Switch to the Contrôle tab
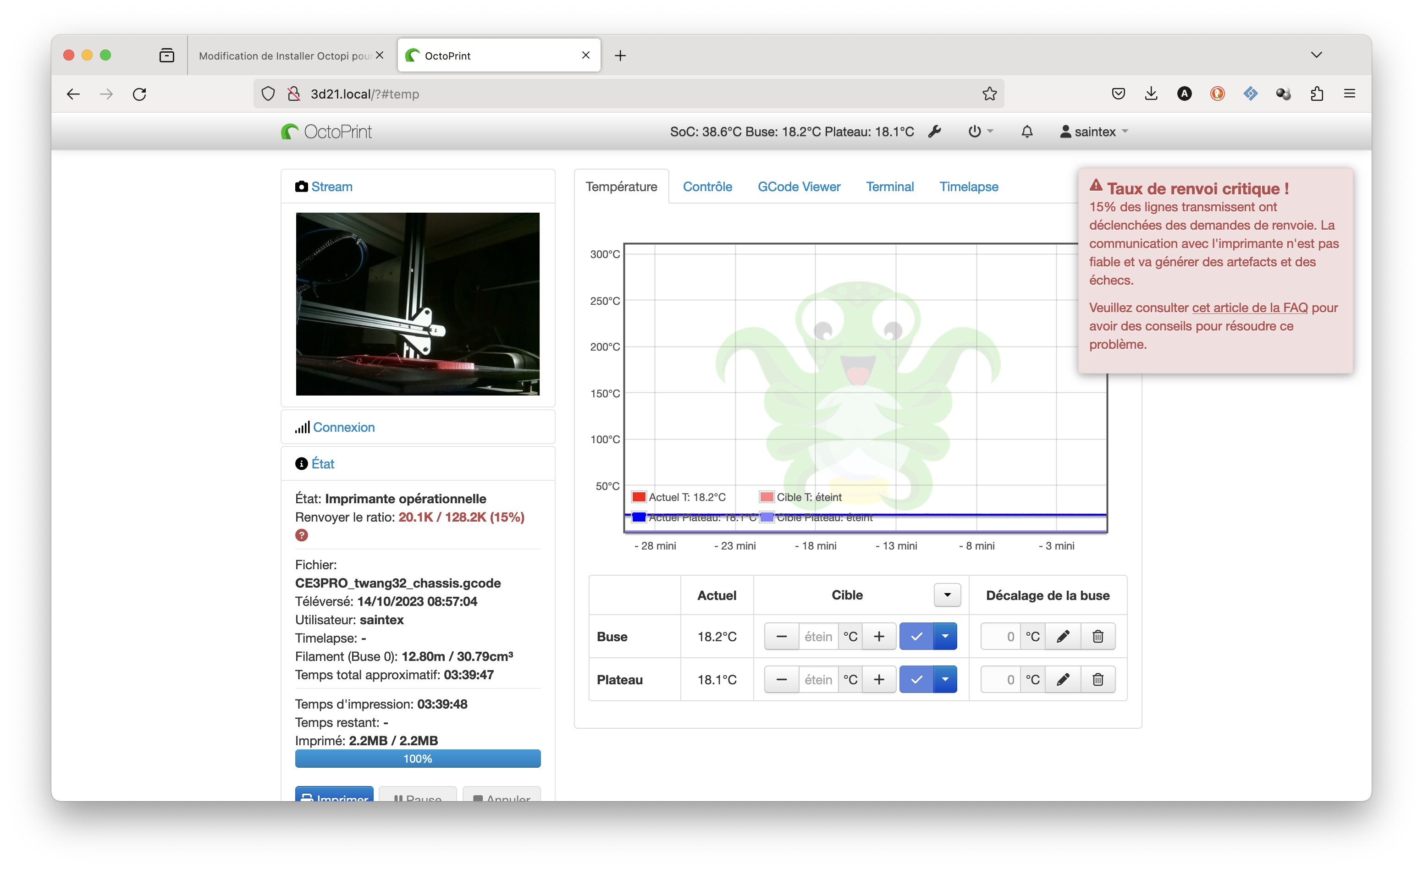 pyautogui.click(x=707, y=187)
